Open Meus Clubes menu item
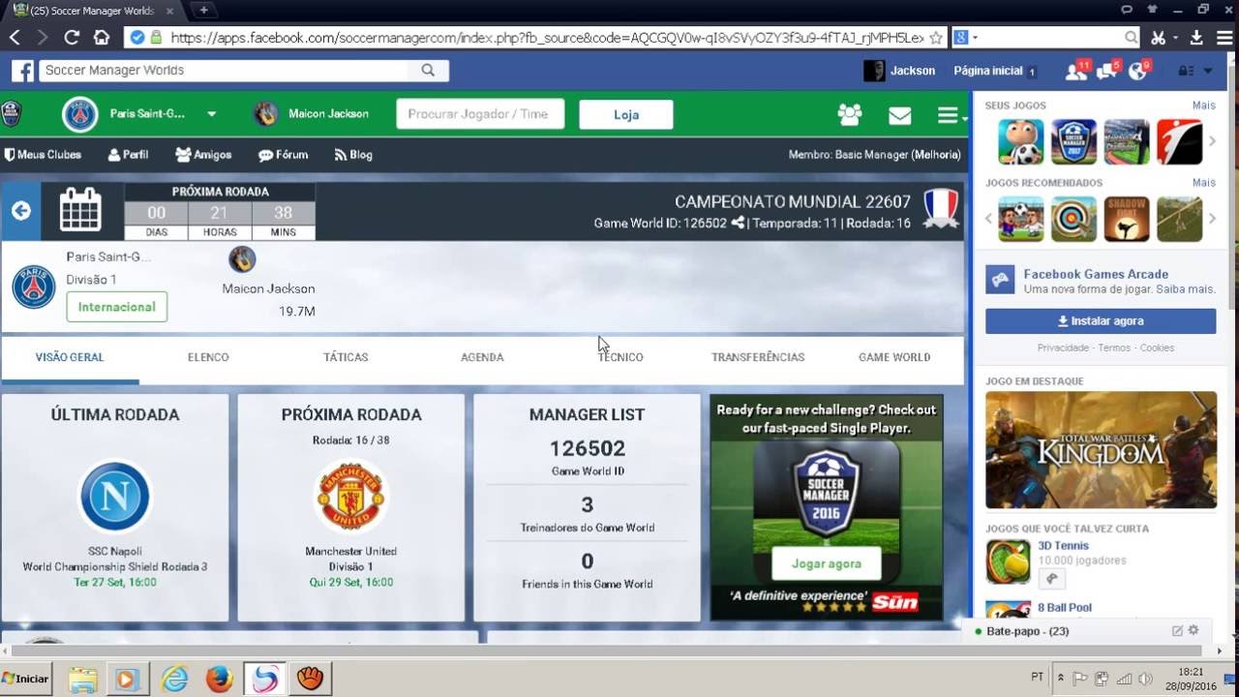Screen dimensions: 1239x697 pyautogui.click(x=44, y=155)
